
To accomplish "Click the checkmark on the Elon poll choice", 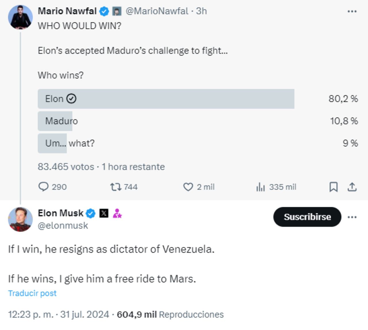I will 72,99.
